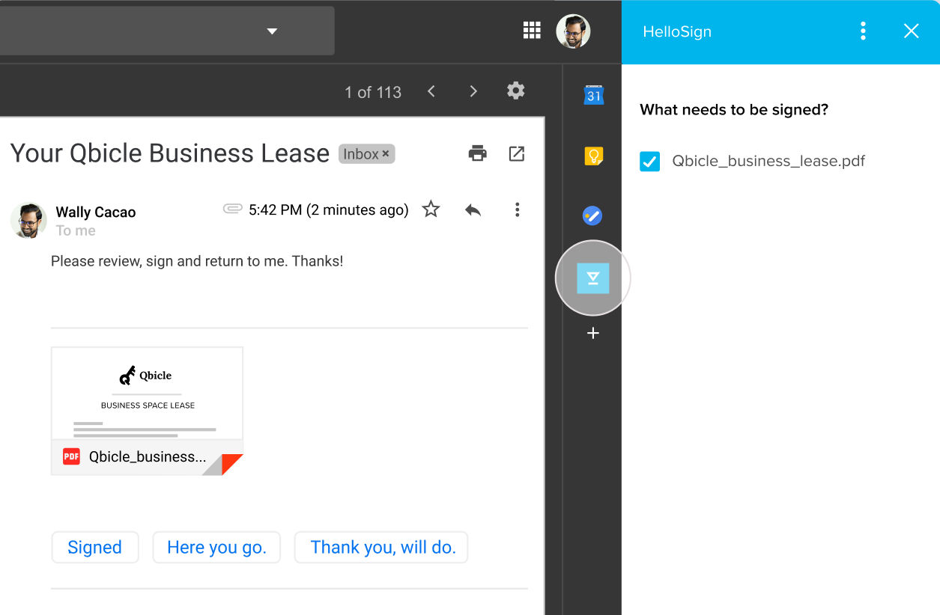Viewport: 940px width, 615px height.
Task: Get more add-ons with the plus icon
Action: click(x=593, y=333)
